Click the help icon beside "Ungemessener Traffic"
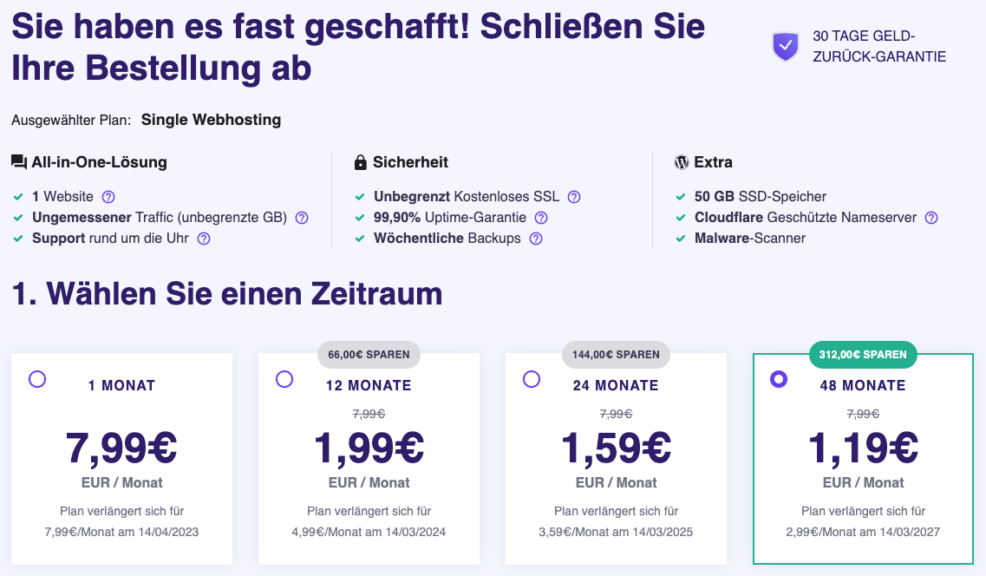 [x=301, y=218]
